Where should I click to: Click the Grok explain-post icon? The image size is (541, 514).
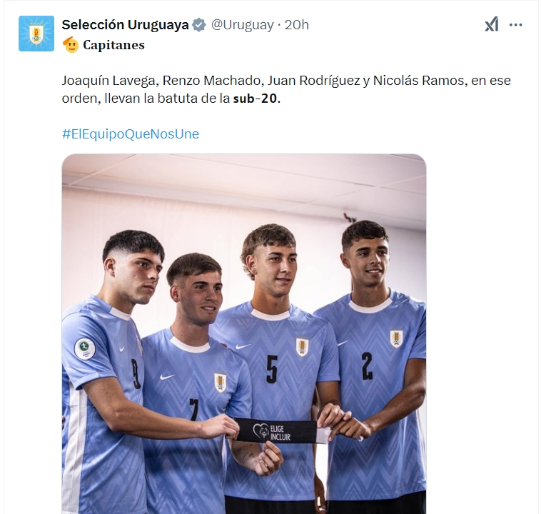point(491,24)
